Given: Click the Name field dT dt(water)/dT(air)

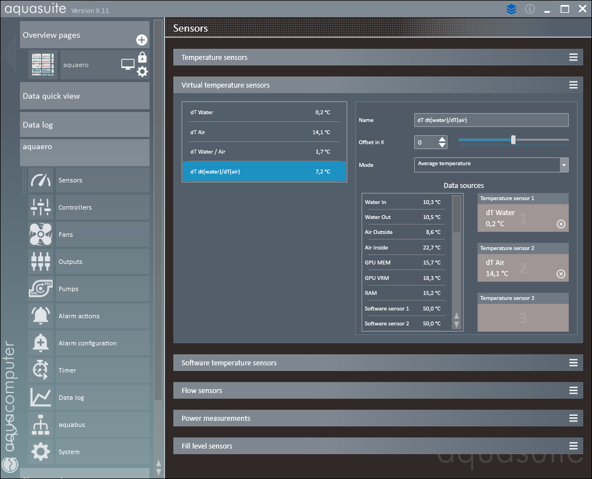Looking at the screenshot, I should 491,120.
